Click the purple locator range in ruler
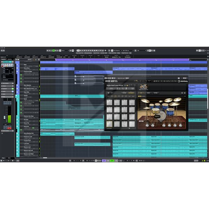This screenshot has width=209, height=209. pyautogui.click(x=122, y=60)
